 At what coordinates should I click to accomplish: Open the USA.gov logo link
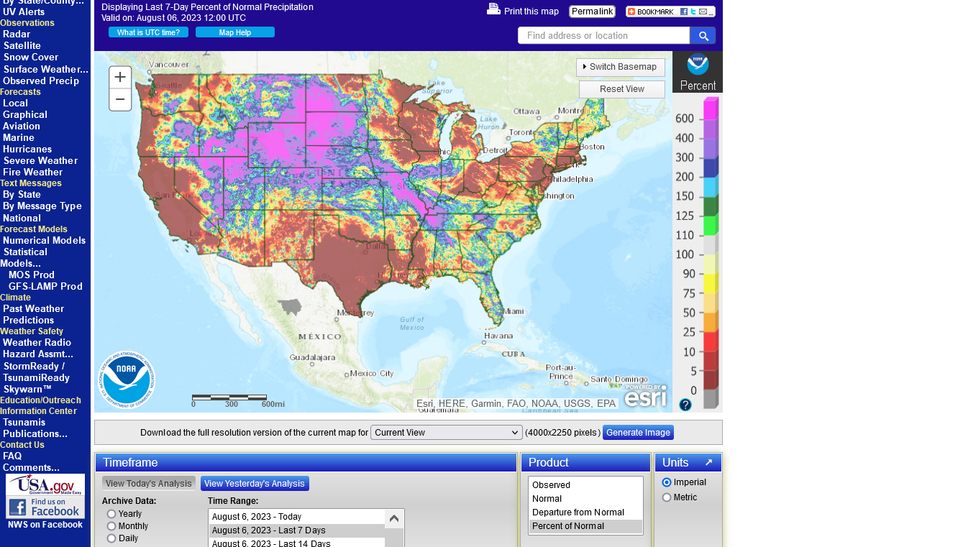pyautogui.click(x=45, y=484)
